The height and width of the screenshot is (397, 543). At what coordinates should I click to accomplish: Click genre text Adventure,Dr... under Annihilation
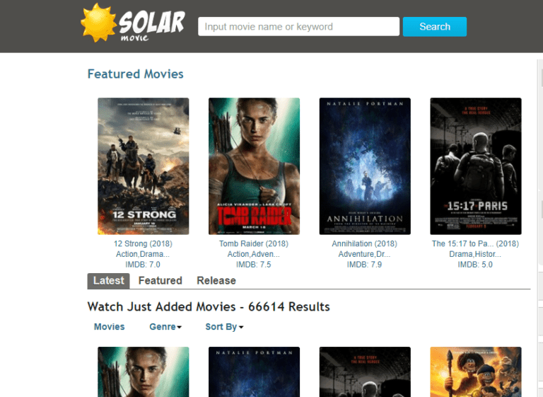(x=364, y=254)
